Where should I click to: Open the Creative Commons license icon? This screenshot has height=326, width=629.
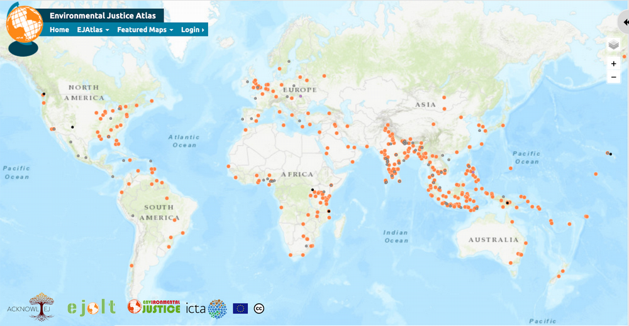(259, 308)
